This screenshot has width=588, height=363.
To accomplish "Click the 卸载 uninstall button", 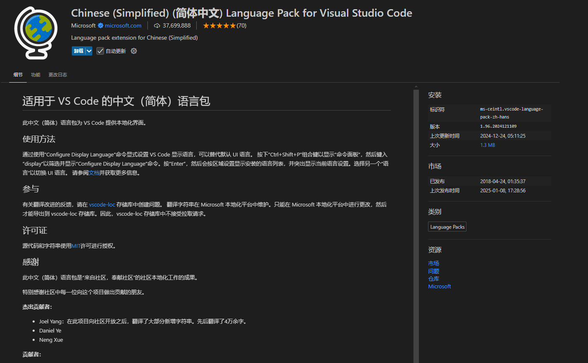I will 79,51.
